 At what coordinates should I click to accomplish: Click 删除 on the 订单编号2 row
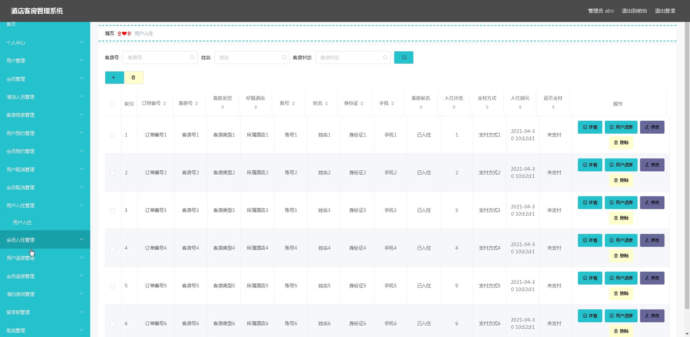621,180
